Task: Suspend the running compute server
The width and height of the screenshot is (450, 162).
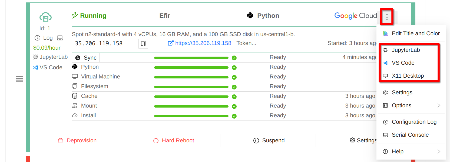Action: [269, 140]
